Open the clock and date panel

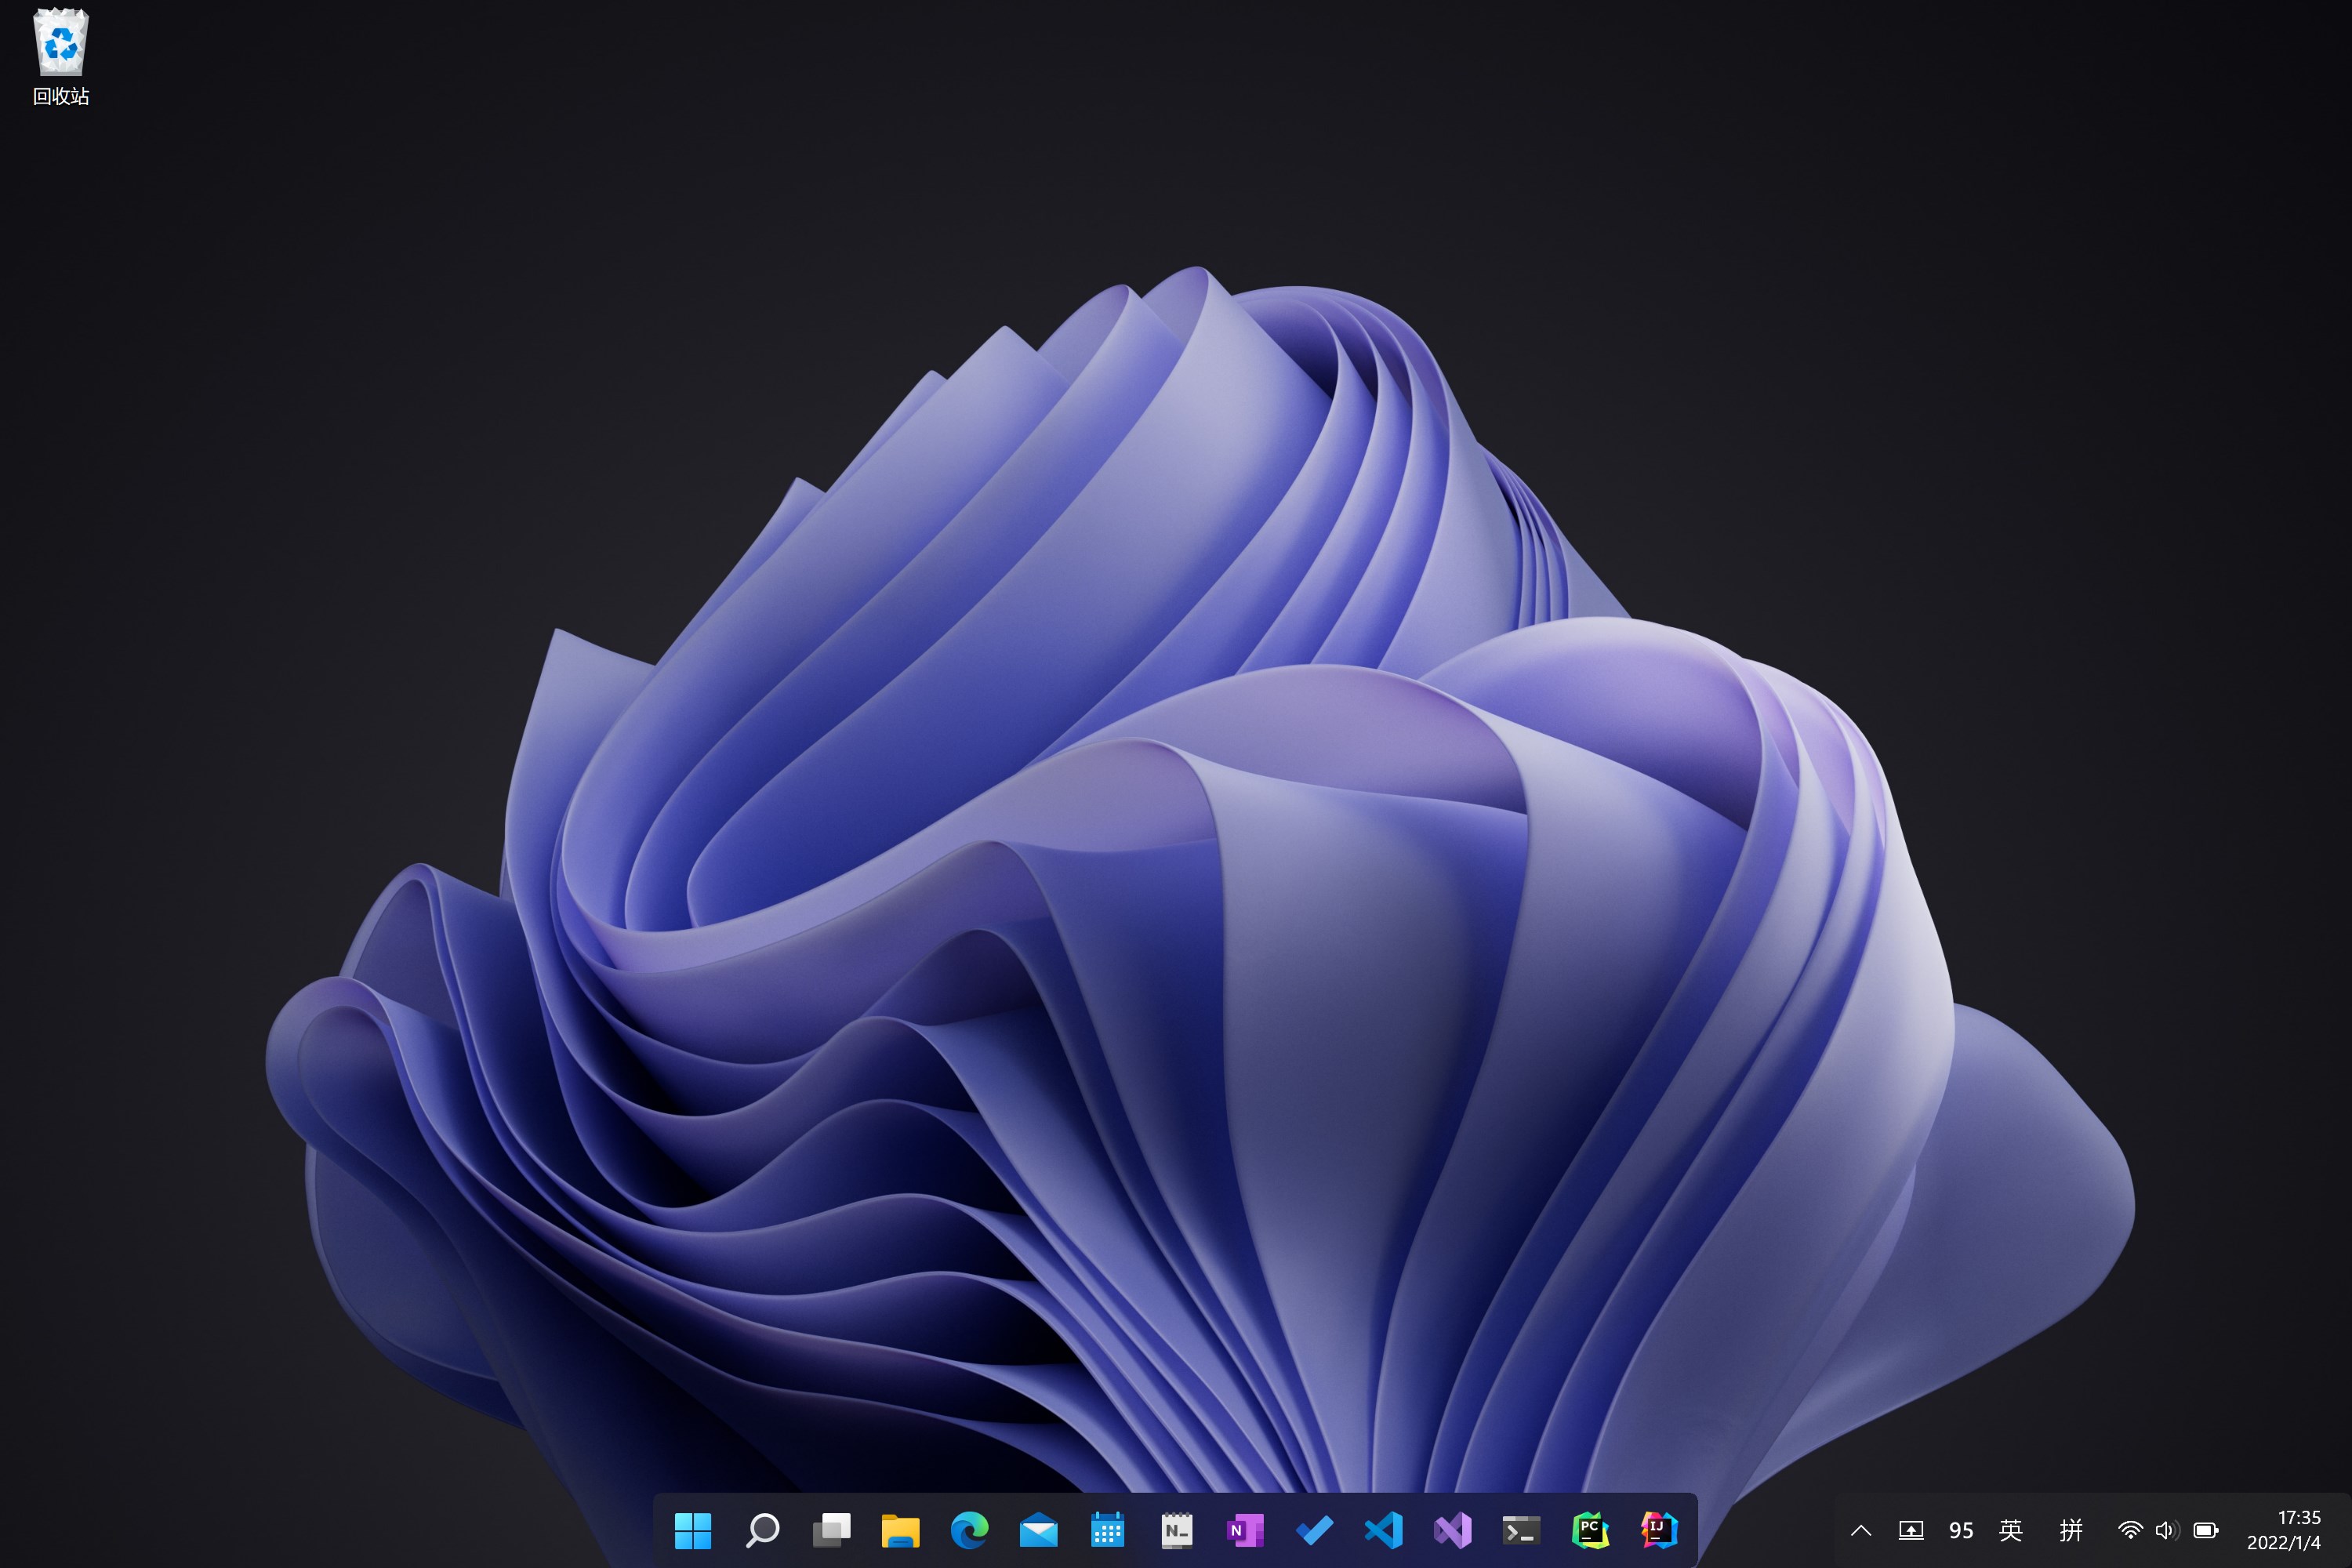coord(2283,1530)
